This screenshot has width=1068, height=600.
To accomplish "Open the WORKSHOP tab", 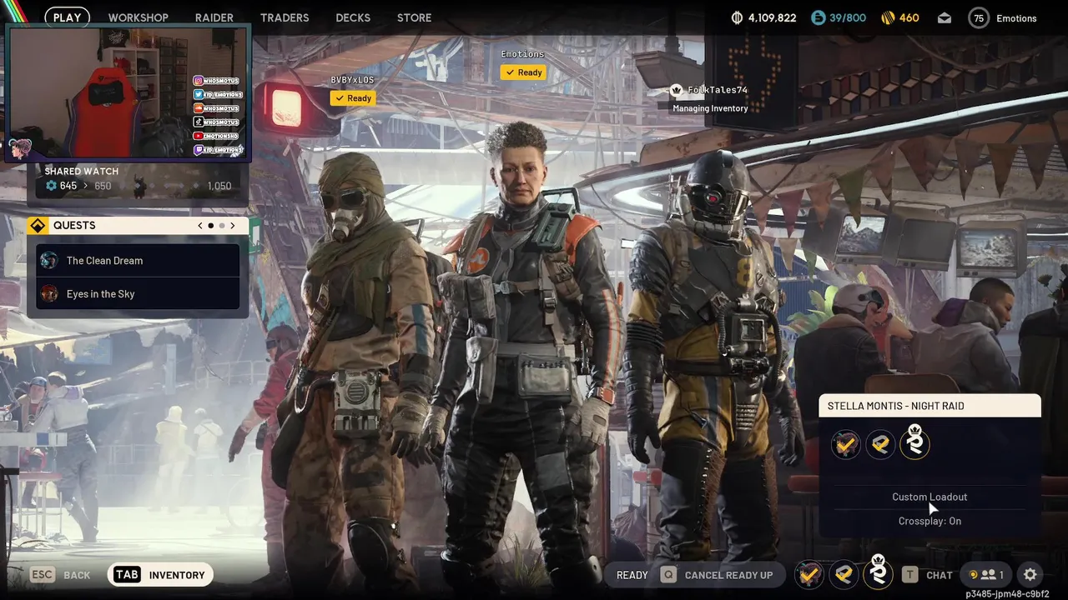I will [138, 17].
